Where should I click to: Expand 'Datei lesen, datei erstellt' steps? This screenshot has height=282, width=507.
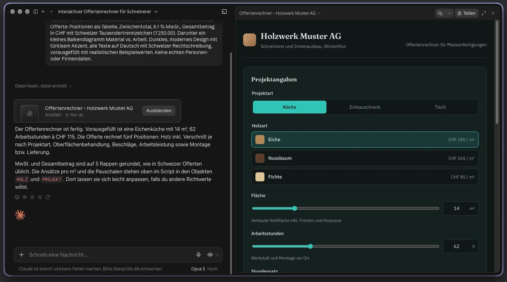[43, 86]
